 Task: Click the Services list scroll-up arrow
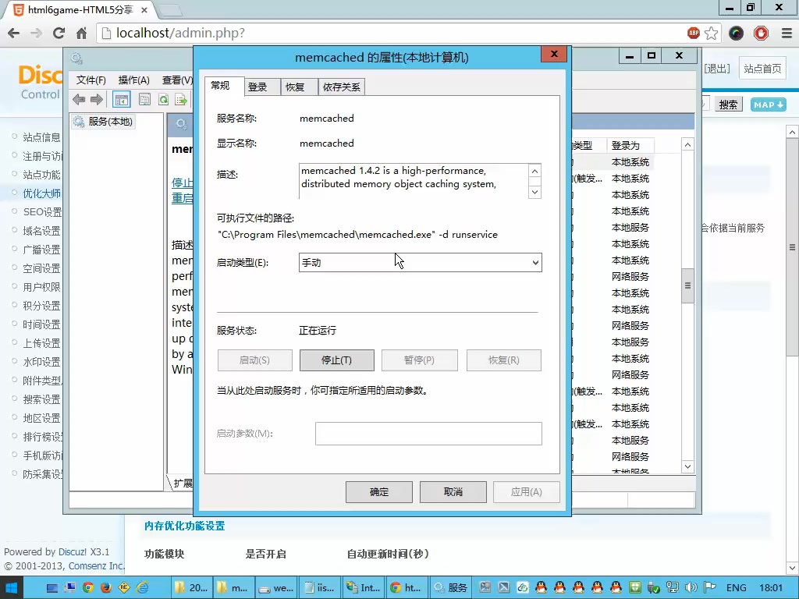point(687,145)
